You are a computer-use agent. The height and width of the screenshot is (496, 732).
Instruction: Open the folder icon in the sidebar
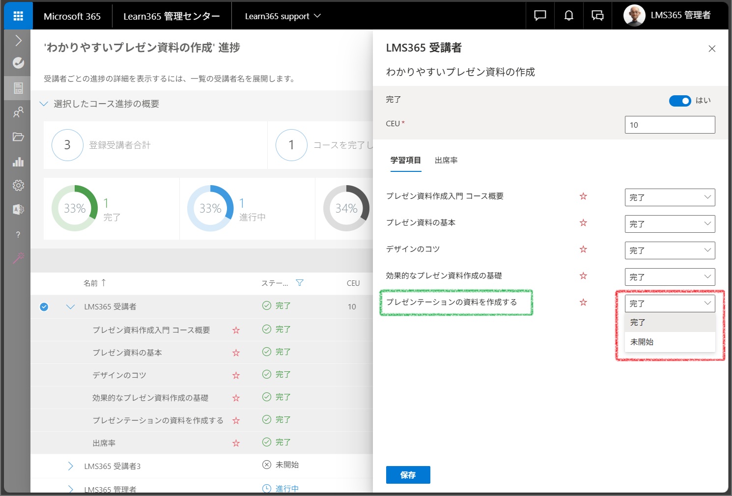(18, 137)
